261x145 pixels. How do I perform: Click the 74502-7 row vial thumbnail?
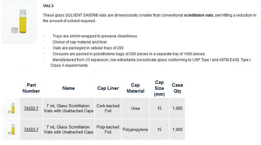12,108
